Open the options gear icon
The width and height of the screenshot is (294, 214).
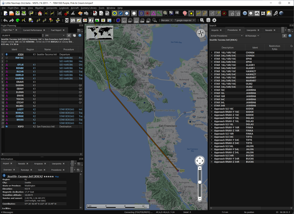pos(214,20)
